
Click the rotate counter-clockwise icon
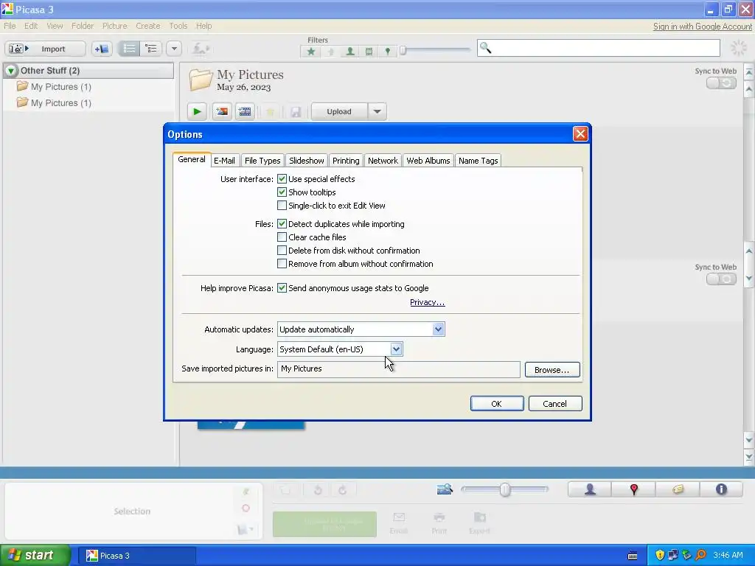point(318,490)
